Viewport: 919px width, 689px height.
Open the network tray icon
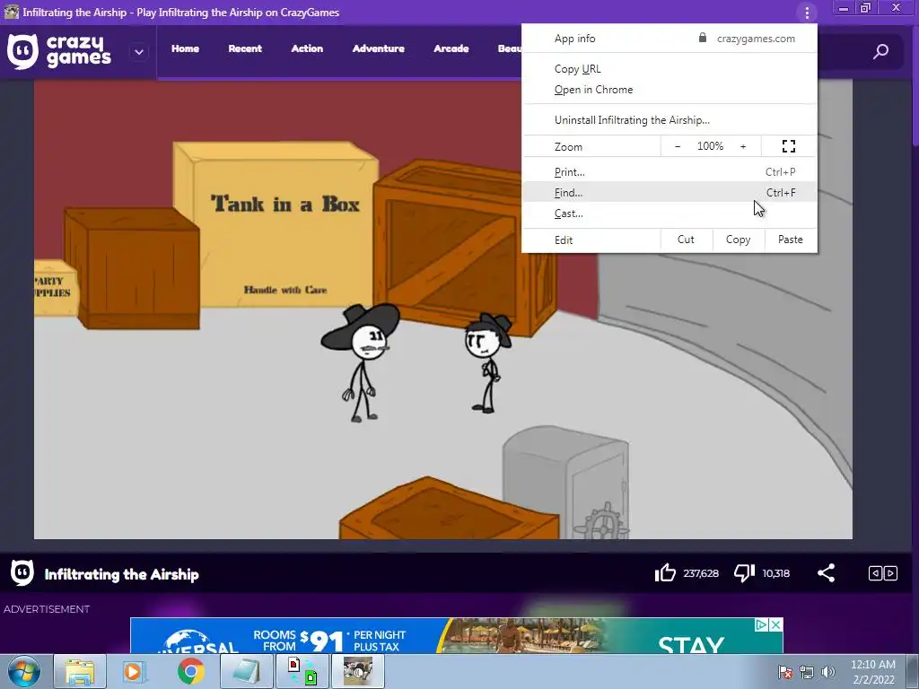tap(807, 672)
